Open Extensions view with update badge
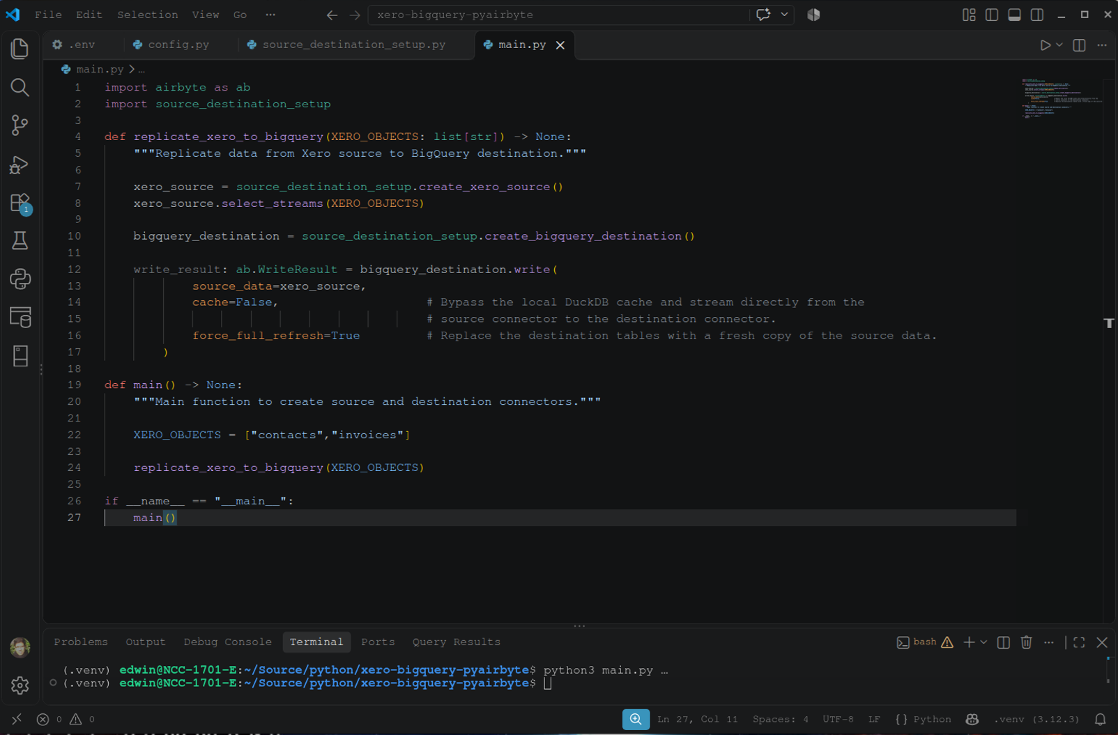 [20, 203]
